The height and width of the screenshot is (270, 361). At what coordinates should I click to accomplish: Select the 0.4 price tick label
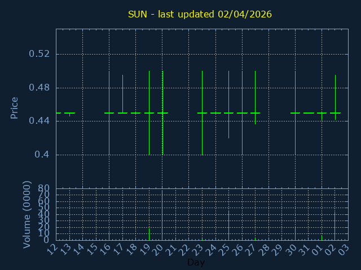point(43,155)
